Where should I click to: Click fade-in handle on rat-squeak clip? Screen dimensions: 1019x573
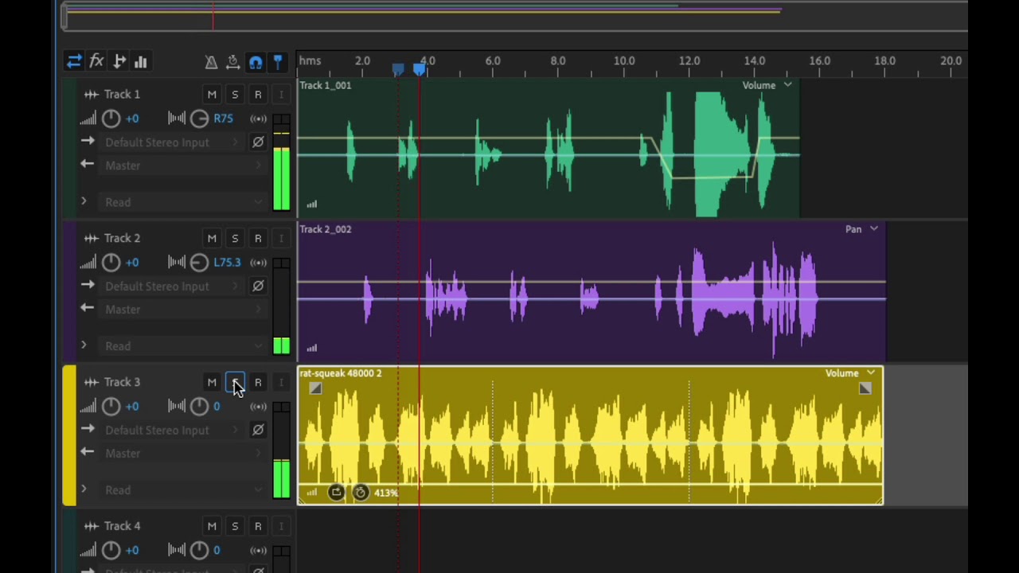pos(315,388)
